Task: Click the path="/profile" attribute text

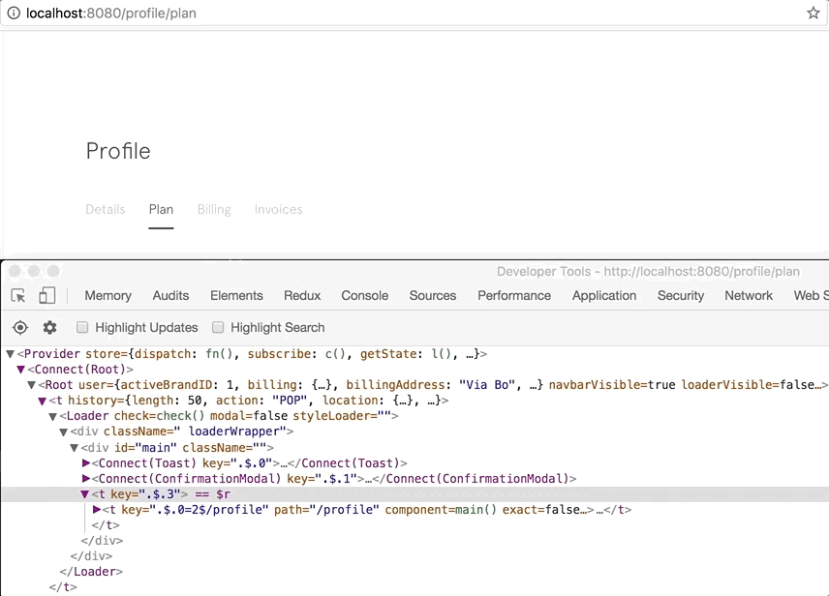Action: [326, 510]
